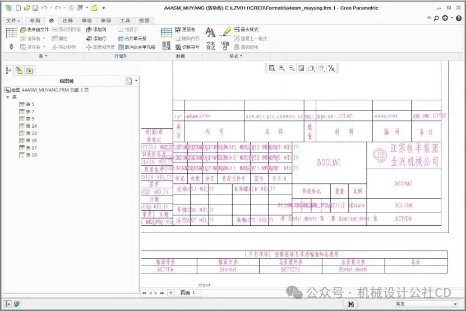466x311 pixels.
Task: Switch to the 注释 ribbon tab
Action: coord(67,21)
